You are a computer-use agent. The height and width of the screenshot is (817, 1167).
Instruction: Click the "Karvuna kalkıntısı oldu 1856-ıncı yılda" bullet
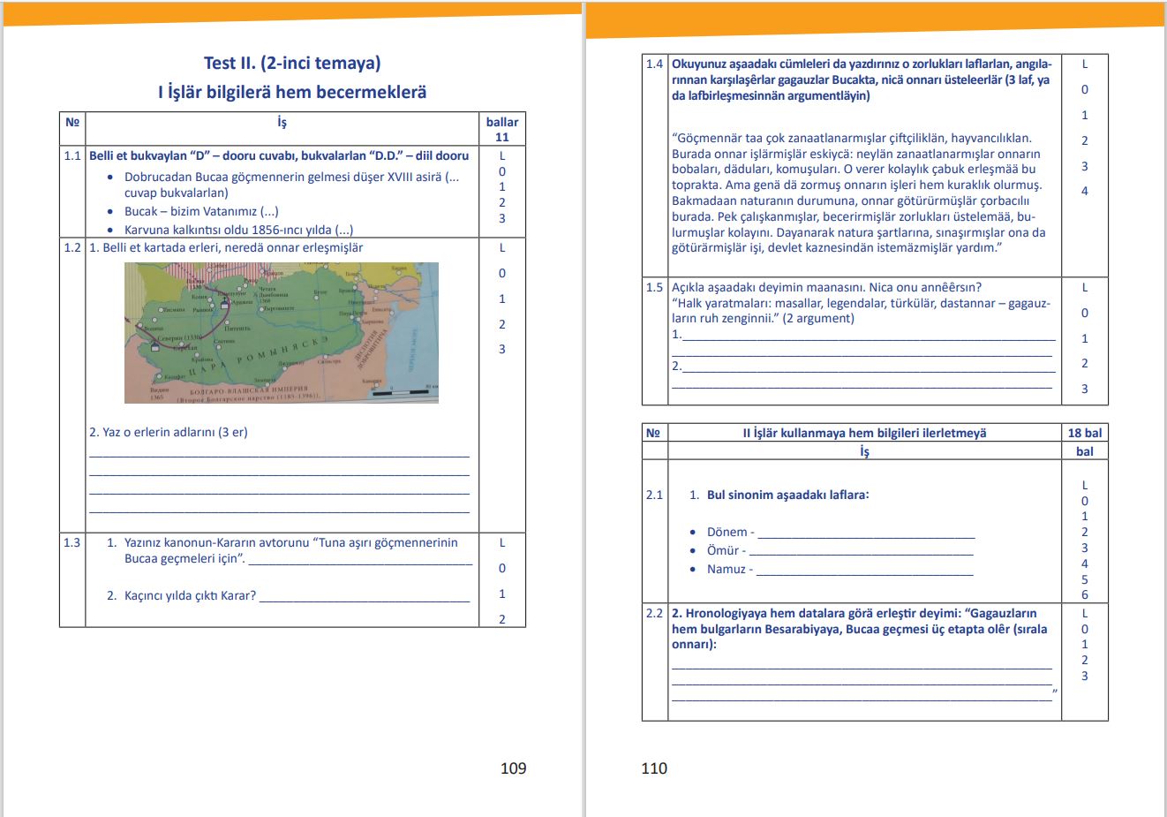pyautogui.click(x=238, y=230)
